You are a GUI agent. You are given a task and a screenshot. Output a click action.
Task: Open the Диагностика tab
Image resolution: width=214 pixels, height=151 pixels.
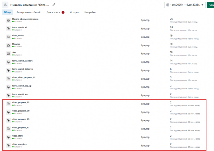(x=53, y=12)
